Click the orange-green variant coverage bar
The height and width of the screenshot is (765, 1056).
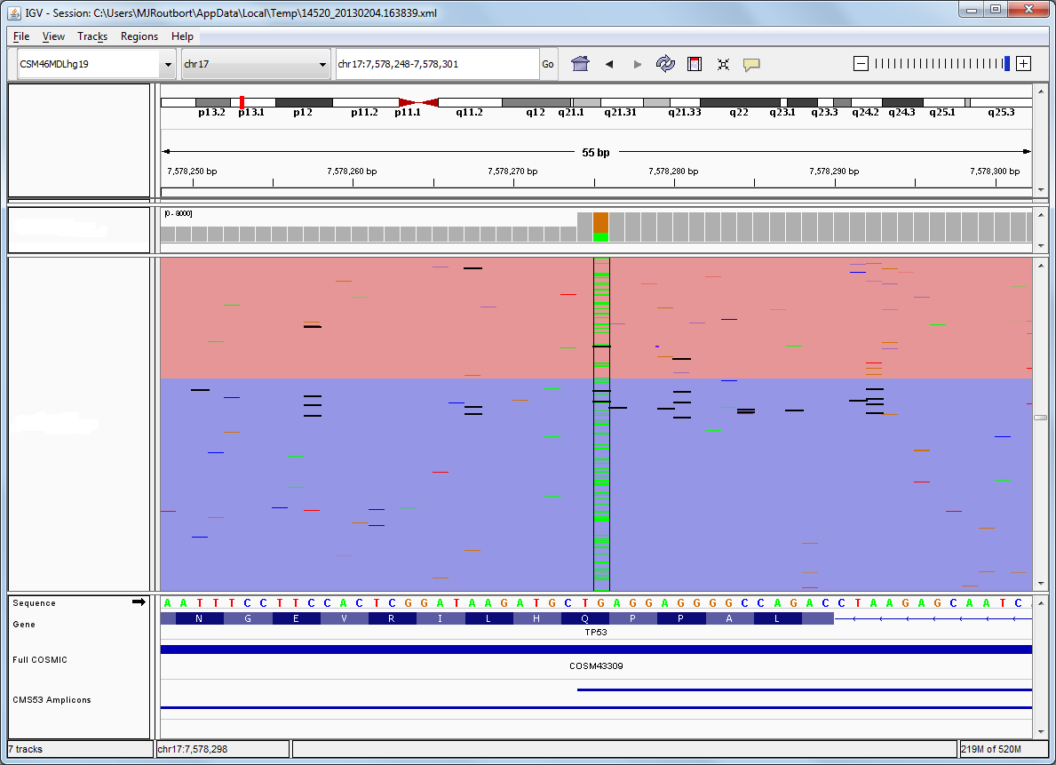(x=600, y=227)
